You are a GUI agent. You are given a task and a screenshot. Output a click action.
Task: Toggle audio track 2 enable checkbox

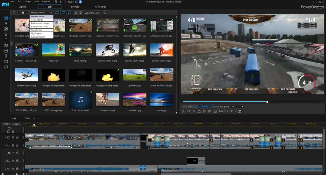pyautogui.click(x=13, y=169)
